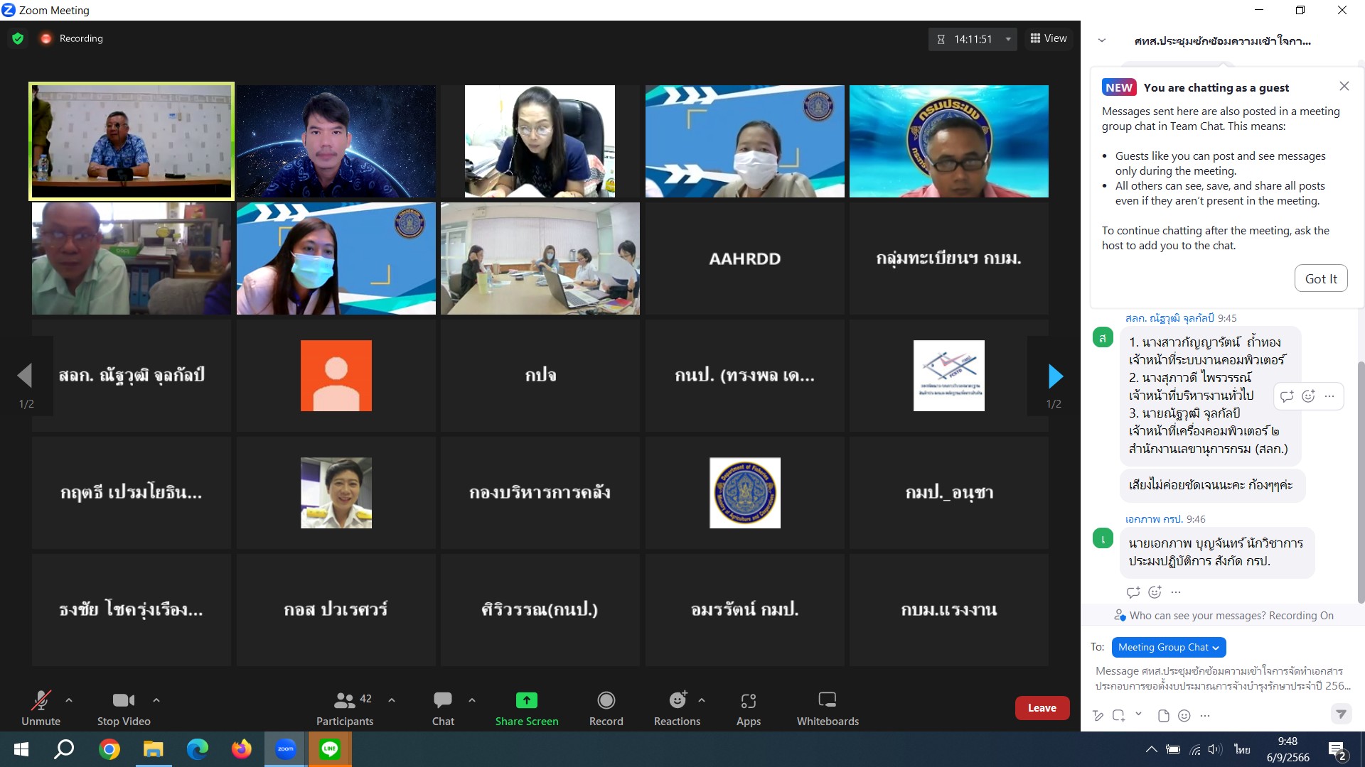Open the View layout menu
Image resolution: width=1365 pixels, height=767 pixels.
(1049, 38)
